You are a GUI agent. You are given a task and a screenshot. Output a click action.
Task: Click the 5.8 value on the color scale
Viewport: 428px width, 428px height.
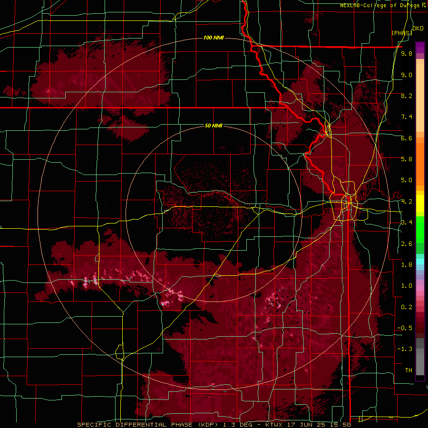tap(407, 159)
